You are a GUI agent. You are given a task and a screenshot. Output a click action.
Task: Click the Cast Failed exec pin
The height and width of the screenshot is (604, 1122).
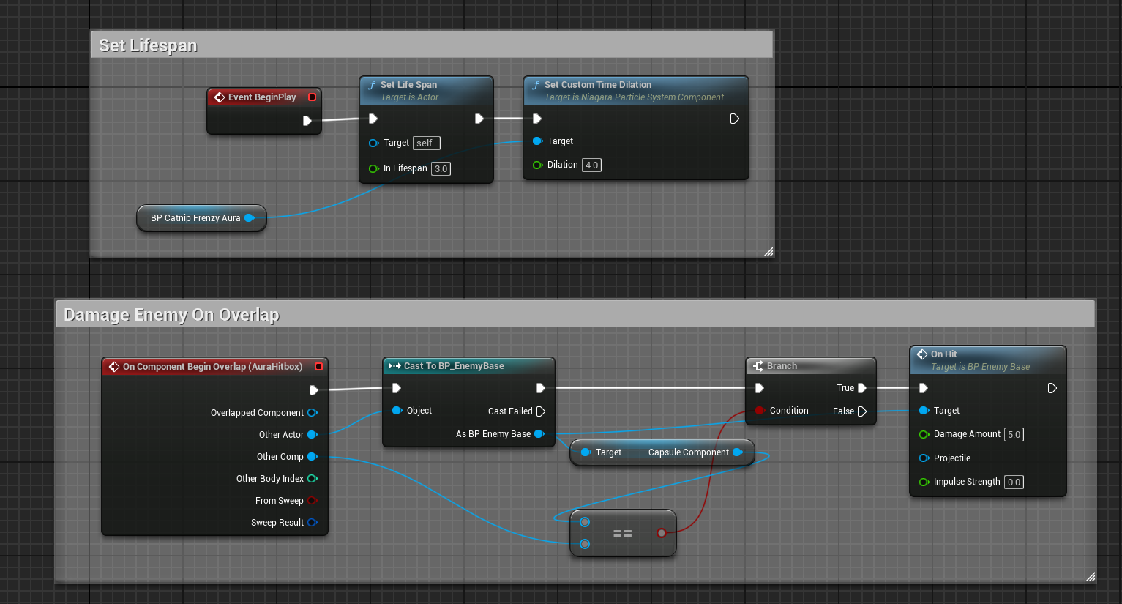[541, 411]
